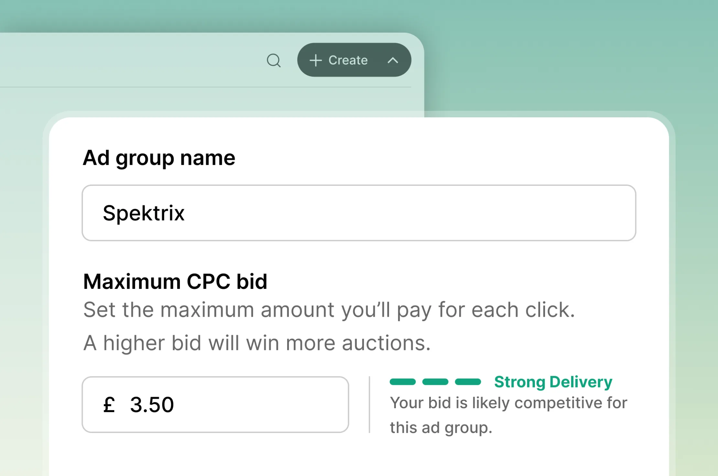This screenshot has height=476, width=718.
Task: Click the pound currency symbol
Action: coord(109,405)
